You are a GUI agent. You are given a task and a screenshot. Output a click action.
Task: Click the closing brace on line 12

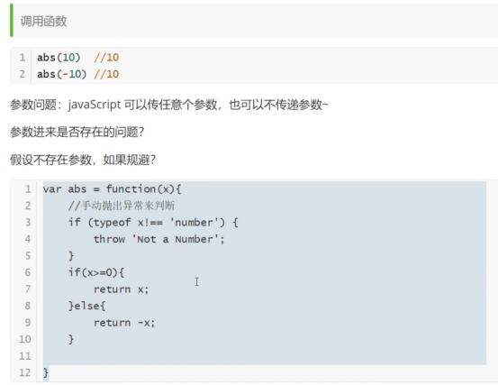pyautogui.click(x=46, y=372)
